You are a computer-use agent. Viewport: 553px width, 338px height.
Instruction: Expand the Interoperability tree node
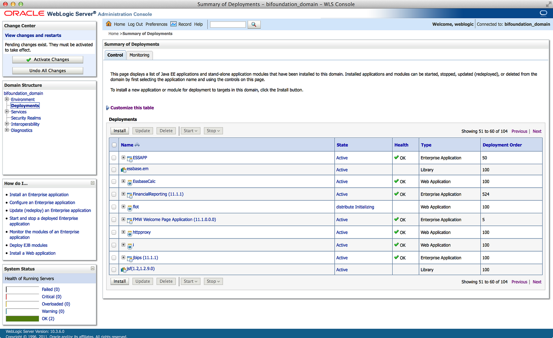pos(7,124)
